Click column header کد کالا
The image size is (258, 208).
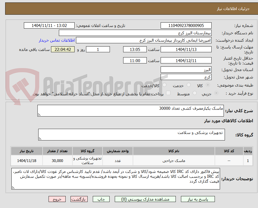pos(229,151)
